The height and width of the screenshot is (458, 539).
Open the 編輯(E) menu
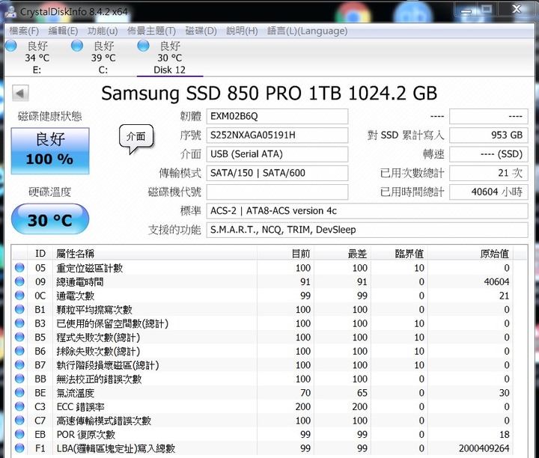click(63, 31)
